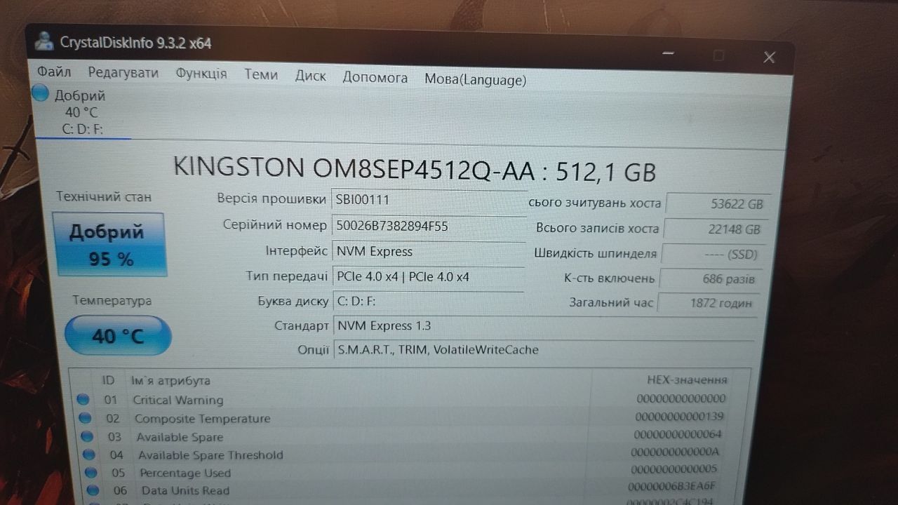Open the Теми menu
The height and width of the screenshot is (505, 898).
(x=261, y=74)
